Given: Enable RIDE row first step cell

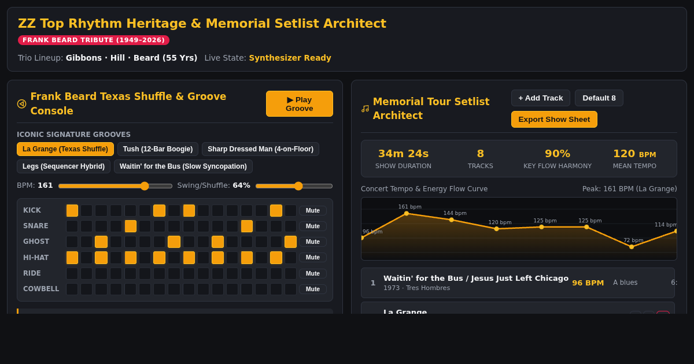Looking at the screenshot, I should [72, 273].
